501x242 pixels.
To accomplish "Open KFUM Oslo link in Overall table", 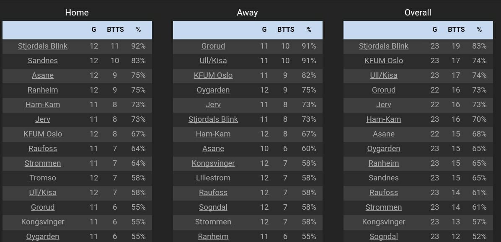I will 384,61.
